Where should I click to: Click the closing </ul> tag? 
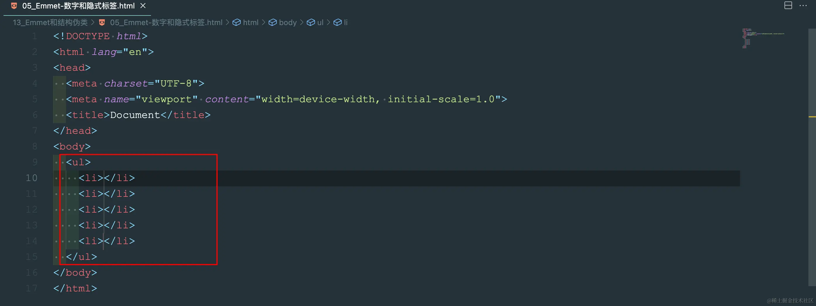(x=81, y=257)
